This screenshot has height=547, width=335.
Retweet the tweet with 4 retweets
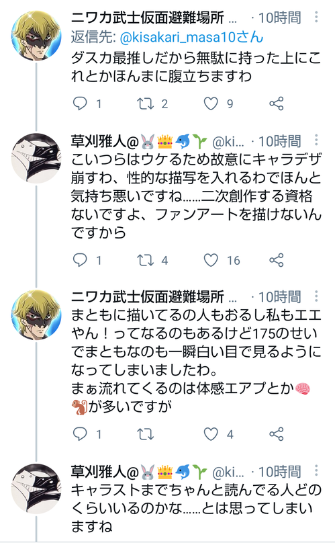[146, 260]
